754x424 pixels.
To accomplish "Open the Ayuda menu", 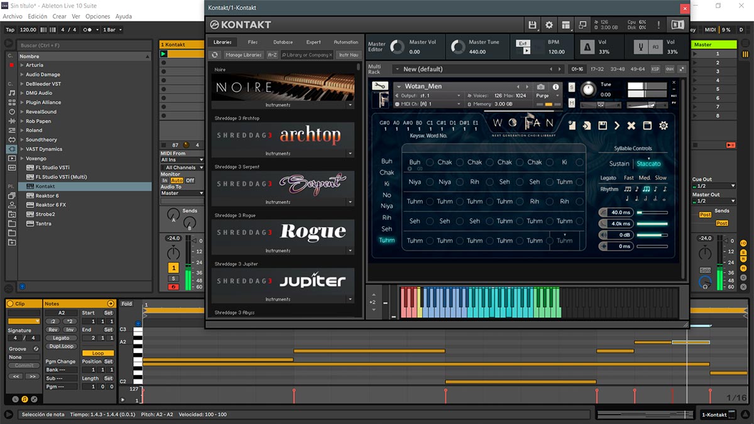I will pos(124,16).
